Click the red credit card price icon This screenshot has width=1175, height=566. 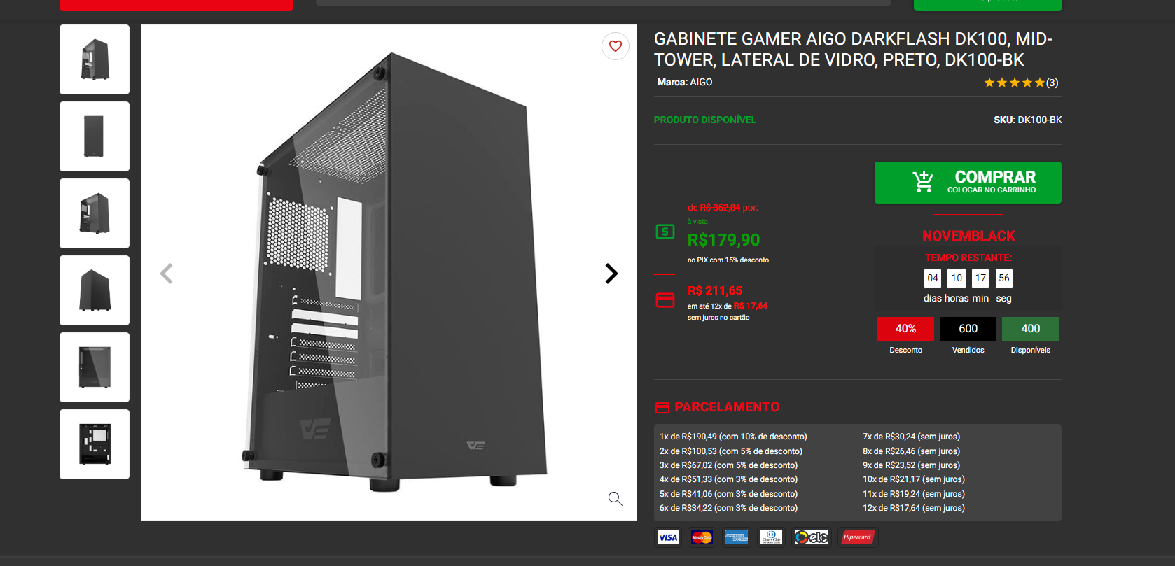(665, 300)
